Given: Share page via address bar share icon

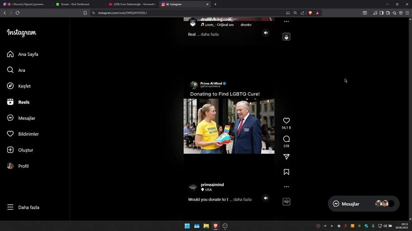Looking at the screenshot, I should click(x=303, y=13).
